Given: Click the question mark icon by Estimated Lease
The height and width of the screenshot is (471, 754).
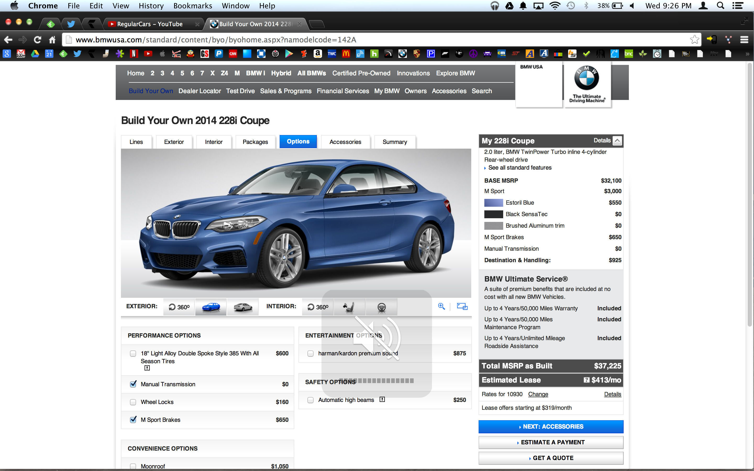Looking at the screenshot, I should click(586, 380).
